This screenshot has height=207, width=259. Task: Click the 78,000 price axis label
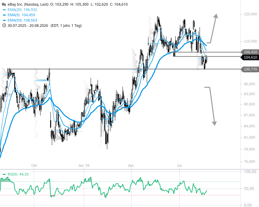pyautogui.click(x=249, y=149)
